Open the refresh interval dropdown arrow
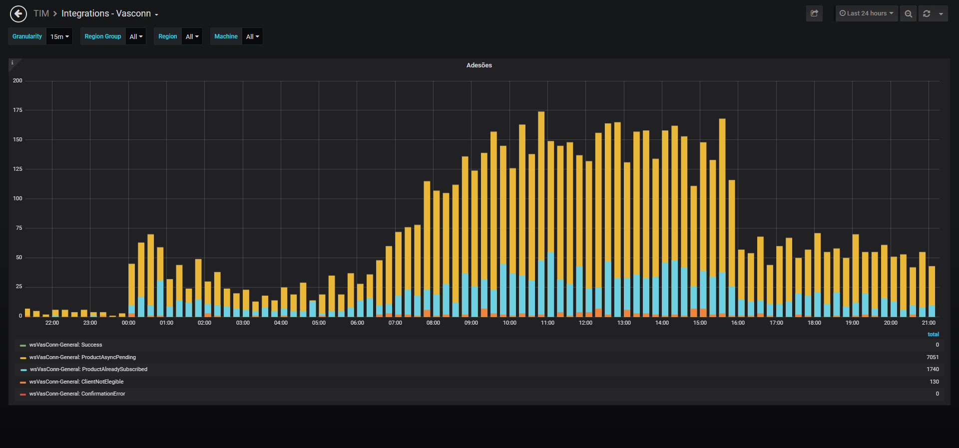This screenshot has height=448, width=959. (941, 13)
